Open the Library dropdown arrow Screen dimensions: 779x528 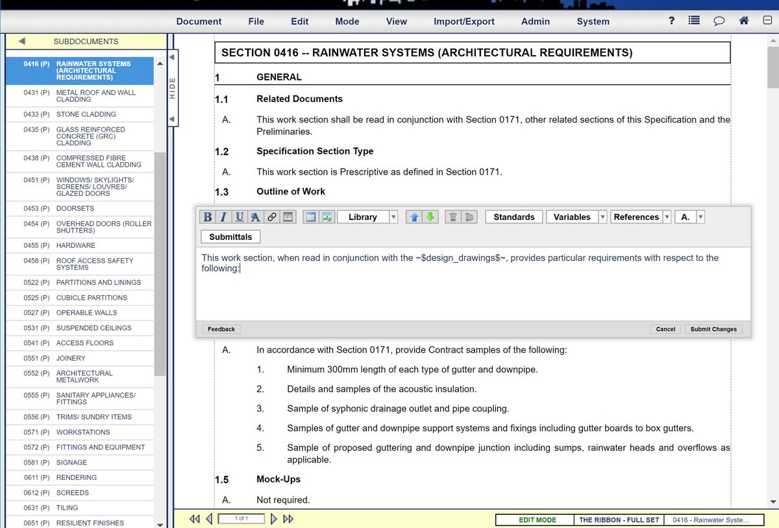(x=393, y=217)
